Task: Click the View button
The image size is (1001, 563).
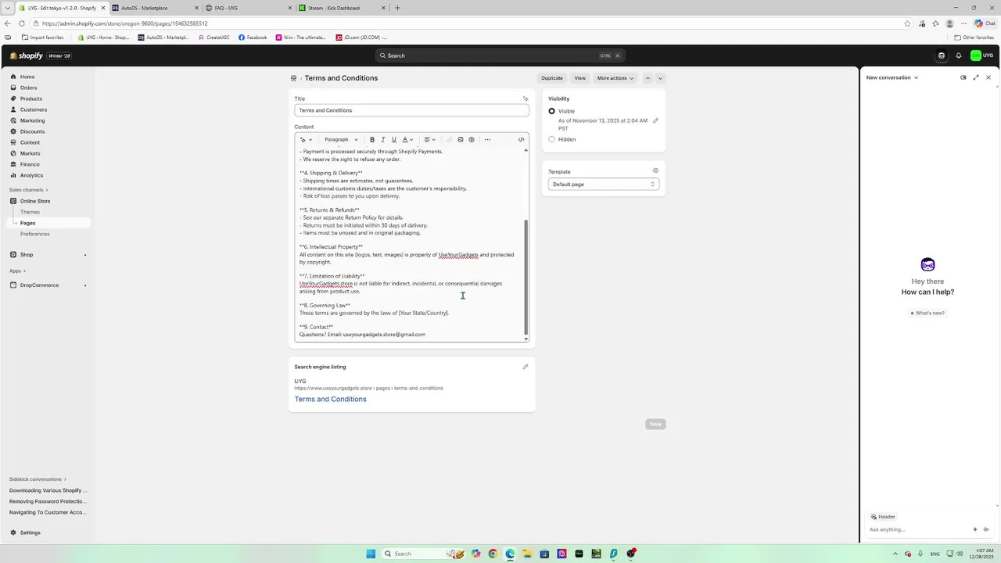Action: (579, 78)
